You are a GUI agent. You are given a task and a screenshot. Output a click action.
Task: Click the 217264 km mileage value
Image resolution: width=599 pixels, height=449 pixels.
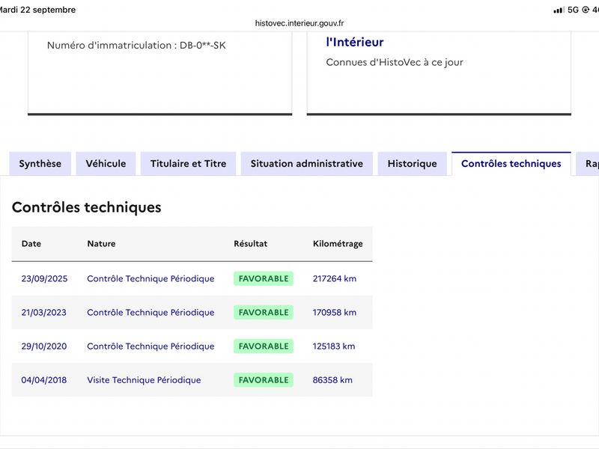(x=334, y=278)
